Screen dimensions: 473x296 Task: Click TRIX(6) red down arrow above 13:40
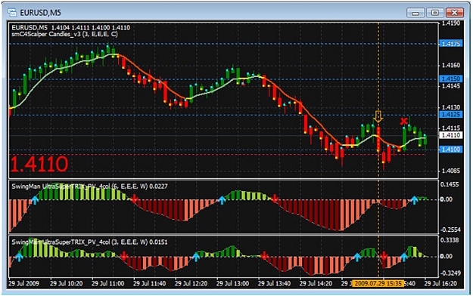pyautogui.click(x=275, y=199)
